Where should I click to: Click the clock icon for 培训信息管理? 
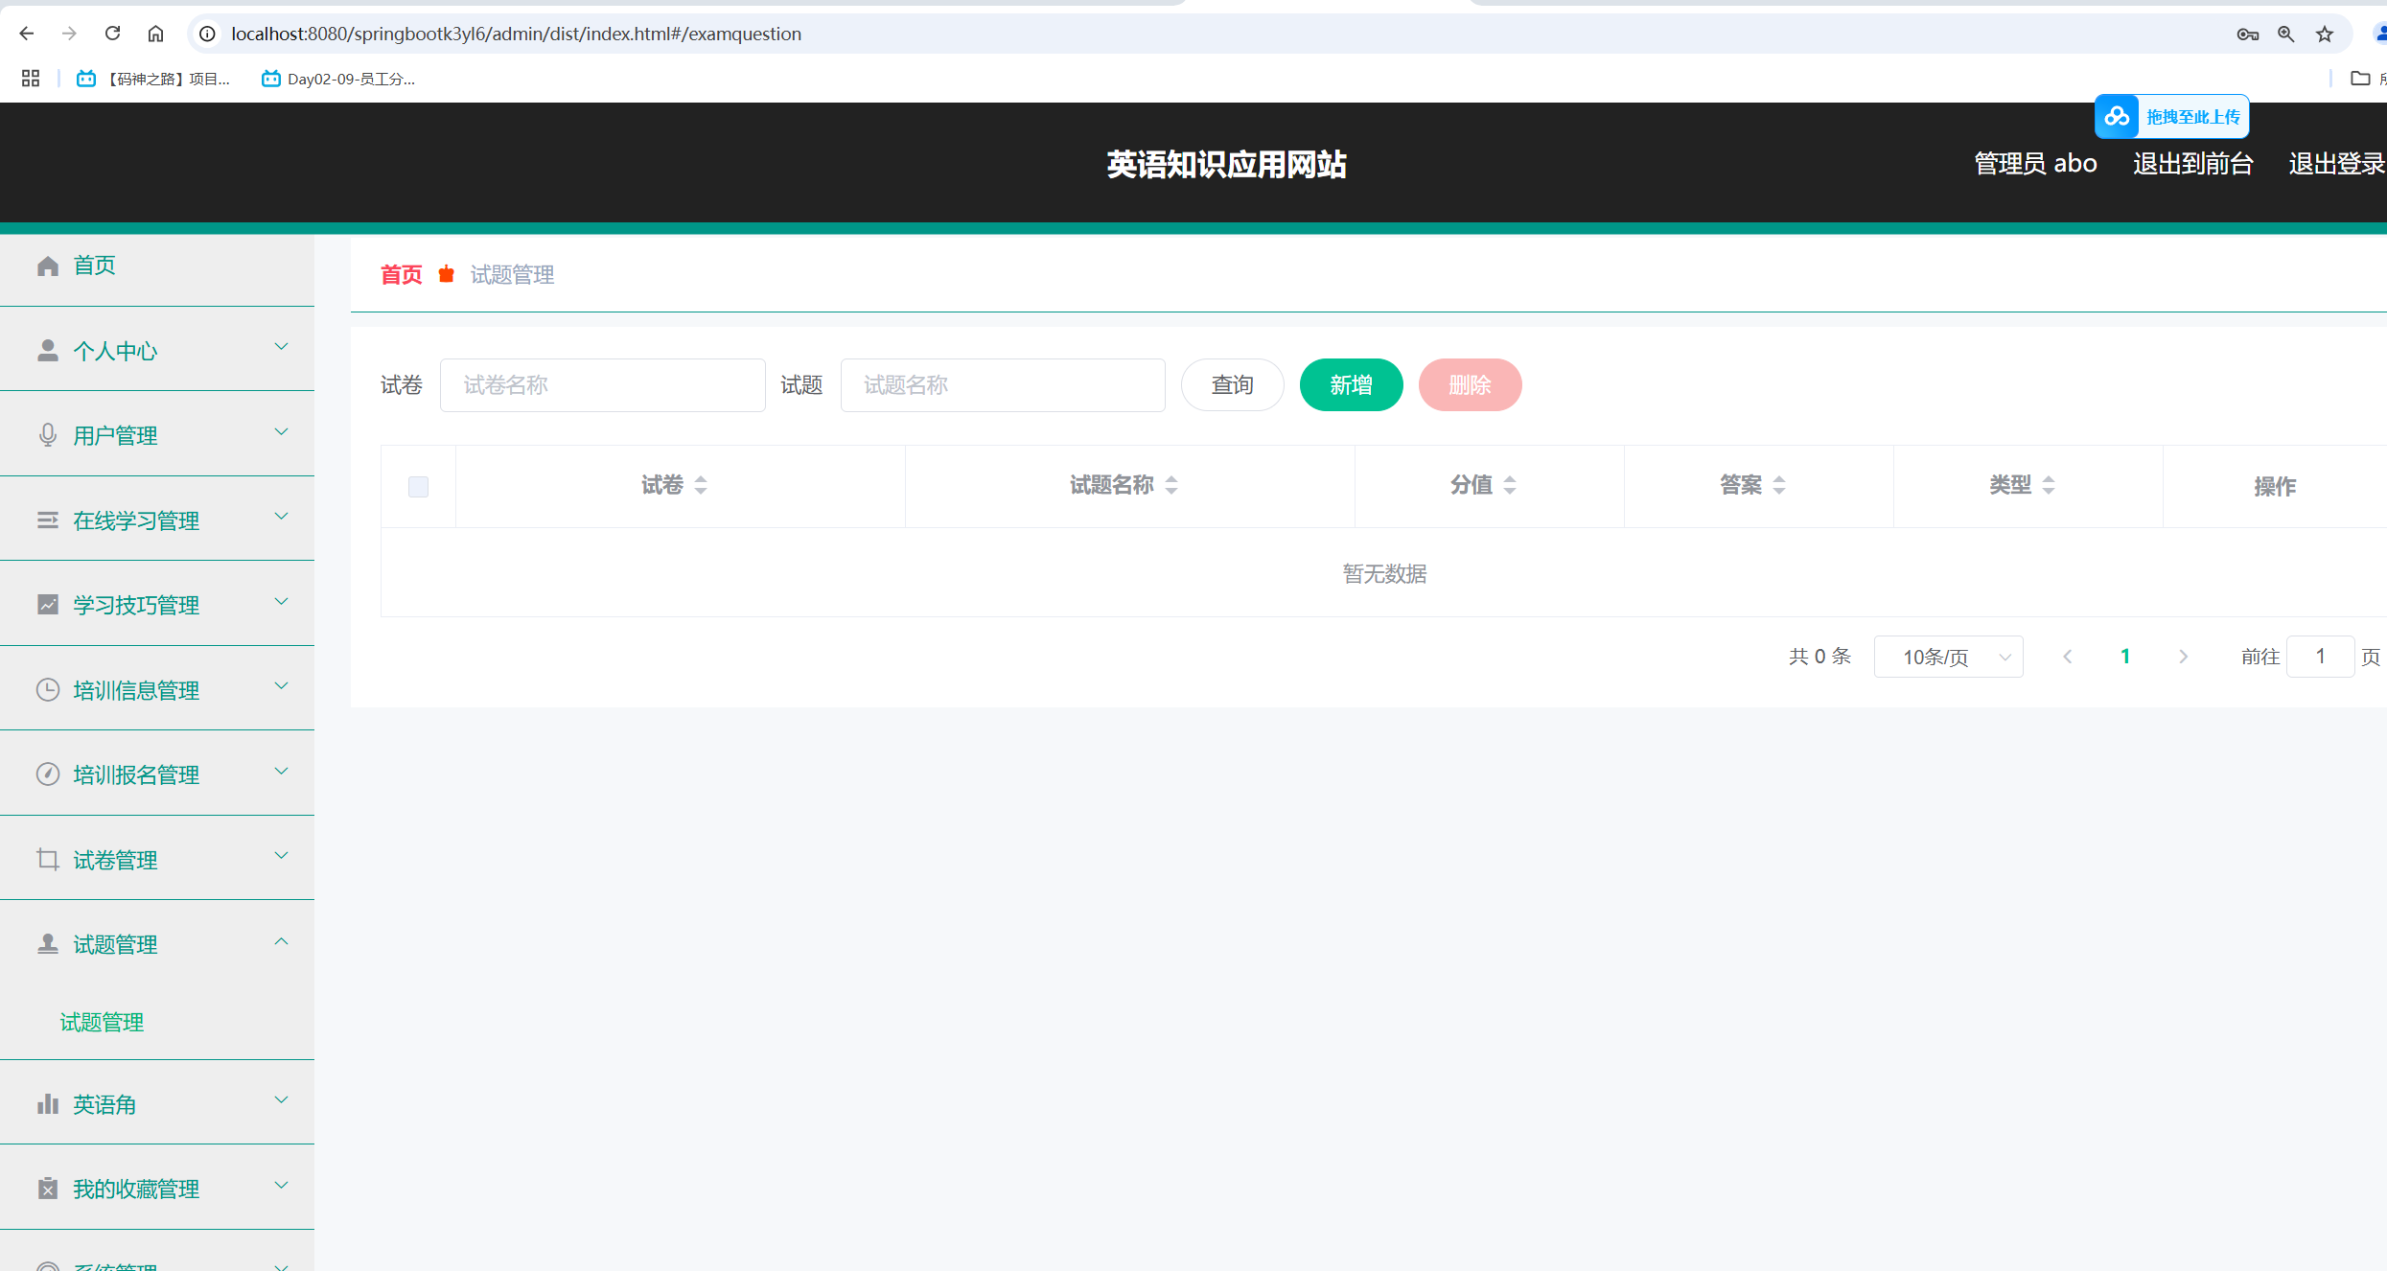(48, 689)
